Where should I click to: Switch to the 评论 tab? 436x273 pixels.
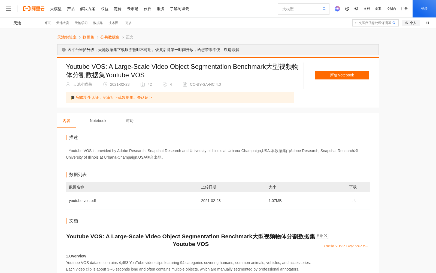click(x=130, y=121)
